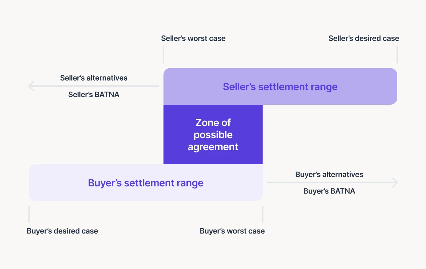Click the Seller's worst case label
Screen dimensions: 426x269
pyautogui.click(x=193, y=38)
